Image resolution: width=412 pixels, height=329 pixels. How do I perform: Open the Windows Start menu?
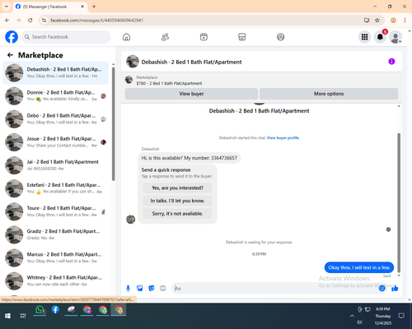(x=7, y=316)
